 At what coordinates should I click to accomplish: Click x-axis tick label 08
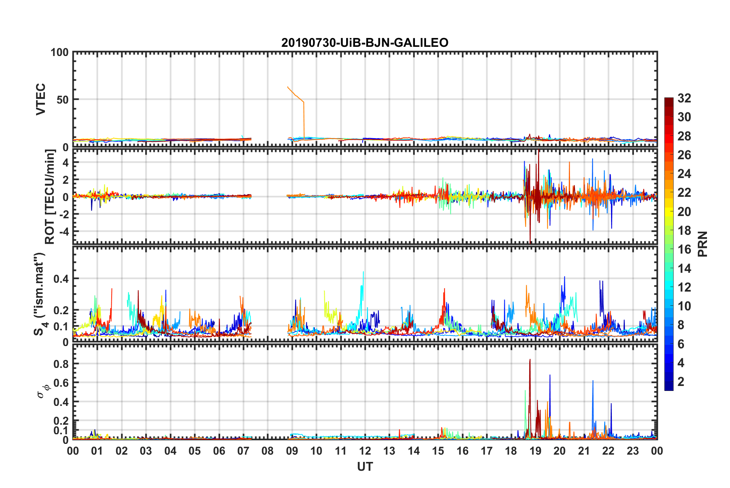pos(268,451)
